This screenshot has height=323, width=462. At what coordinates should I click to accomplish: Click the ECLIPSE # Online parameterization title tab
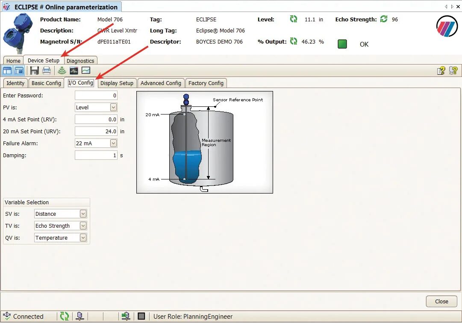tap(61, 7)
